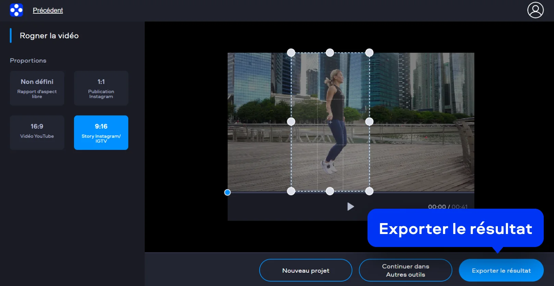This screenshot has height=286, width=554.
Task: Click the bottom-right crop corner handle
Action: click(x=369, y=191)
